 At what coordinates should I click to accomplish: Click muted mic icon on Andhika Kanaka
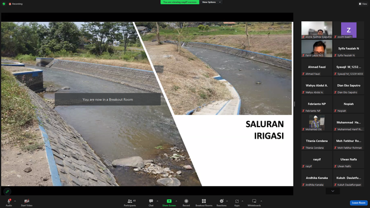pyautogui.click(x=304, y=185)
